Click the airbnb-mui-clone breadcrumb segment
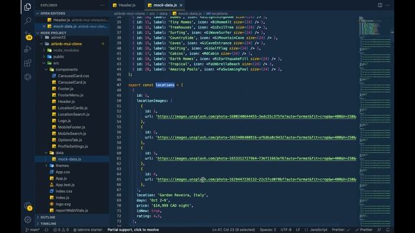The width and height of the screenshot is (415, 233). (130, 14)
